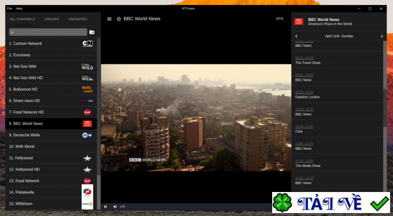Open the Help menu
393x216 pixels.
[x=19, y=8]
